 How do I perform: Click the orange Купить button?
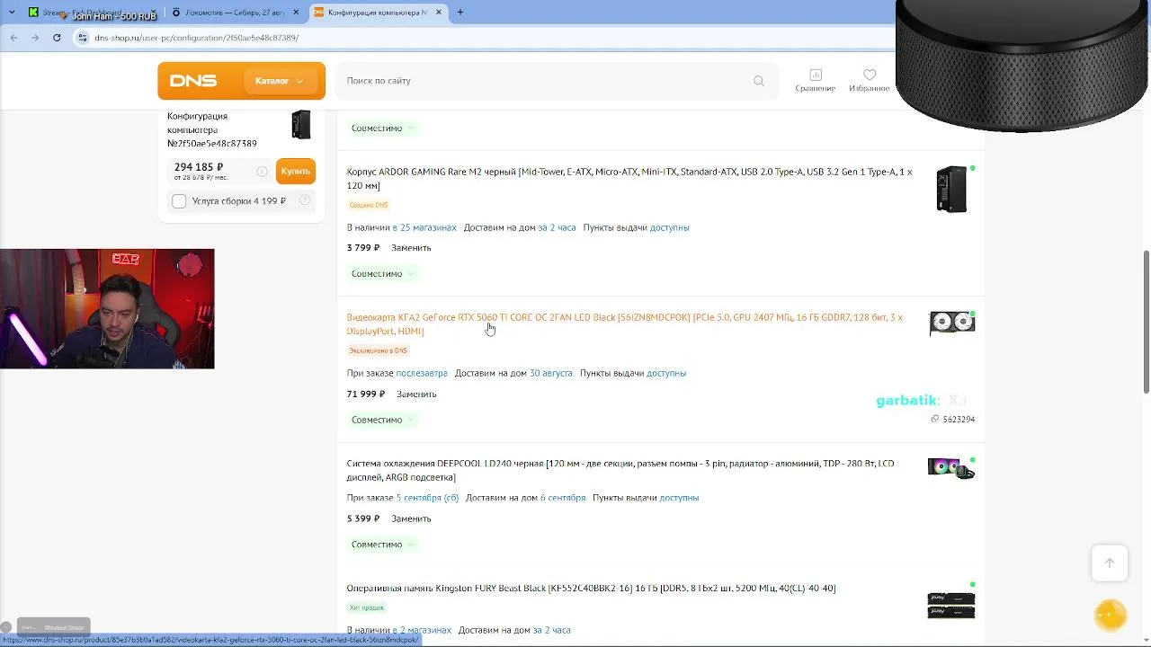[x=296, y=171]
